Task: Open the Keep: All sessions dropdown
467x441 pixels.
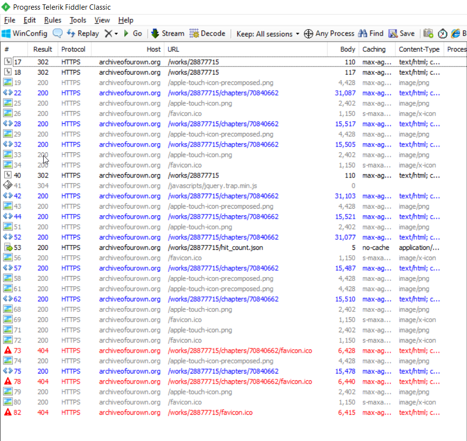Action: (x=265, y=33)
